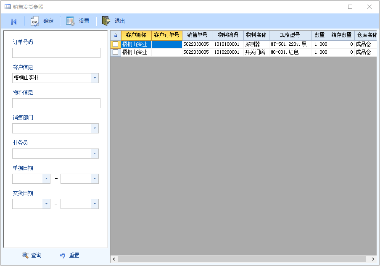Click the 退出 toolbar button label
The width and height of the screenshot is (380, 266).
tap(120, 21)
